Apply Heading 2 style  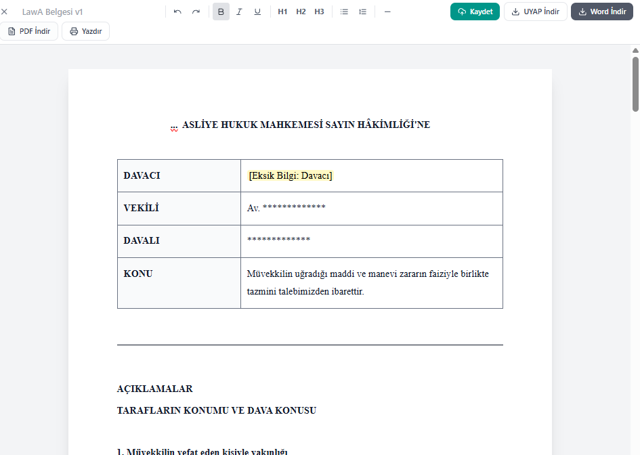click(301, 12)
